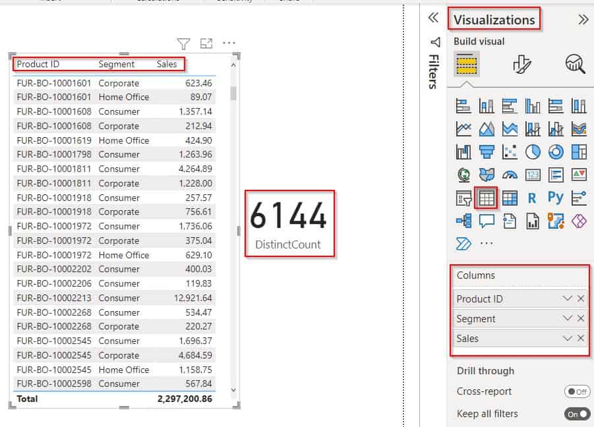594x427 pixels.
Task: Add the Power Apps visual
Action: coord(579,221)
